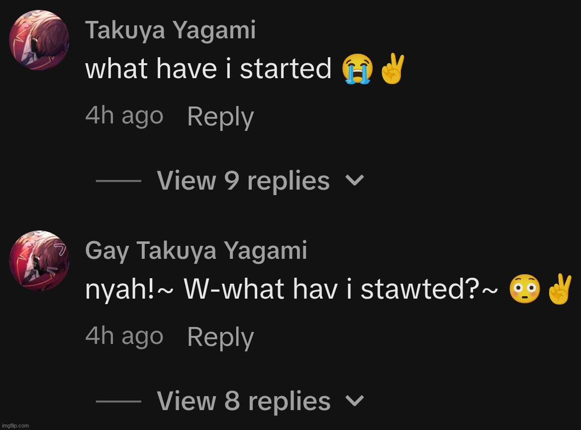Click the flushed face emoji
Image resolution: width=581 pixels, height=430 pixels.
[x=525, y=291]
